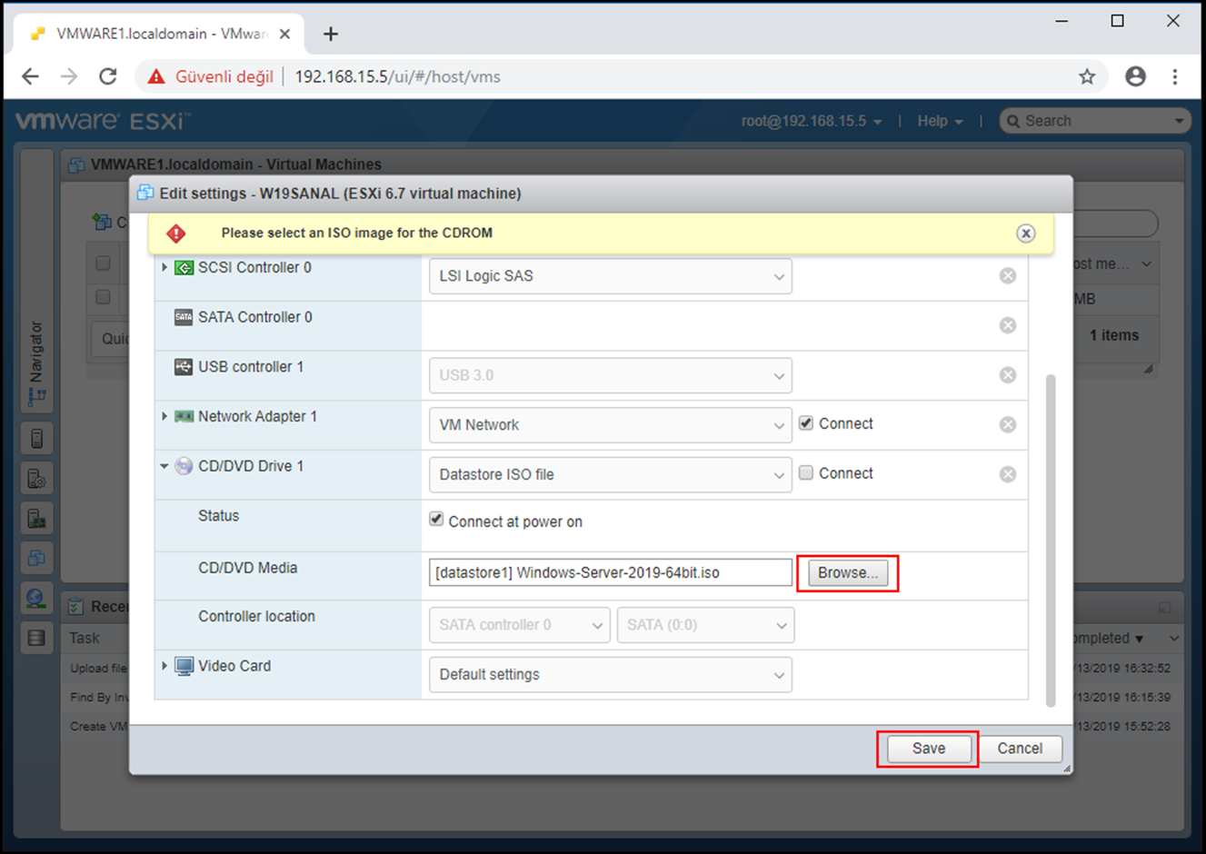The image size is (1206, 854).
Task: Open Host icon in Navigator sidebar
Action: click(x=36, y=439)
